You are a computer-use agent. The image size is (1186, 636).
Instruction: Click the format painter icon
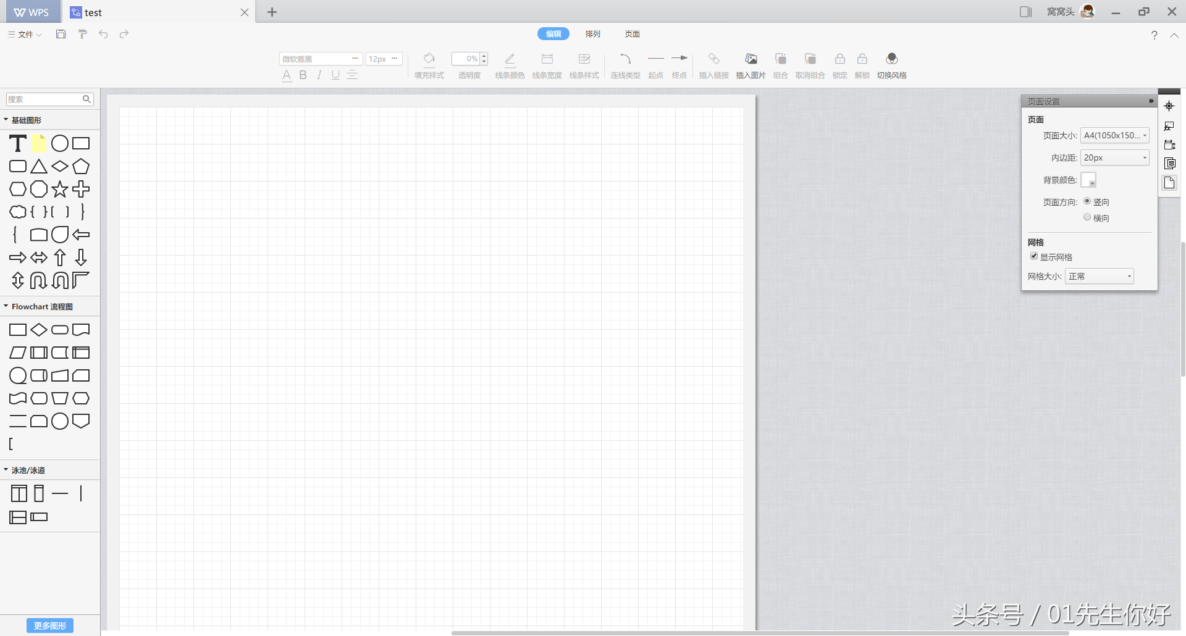82,34
